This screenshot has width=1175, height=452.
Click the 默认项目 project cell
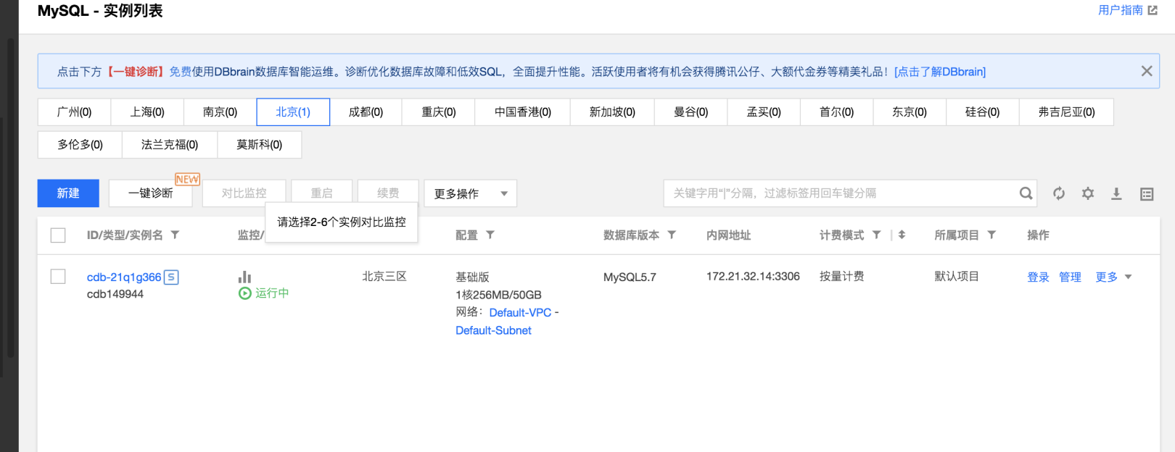957,276
